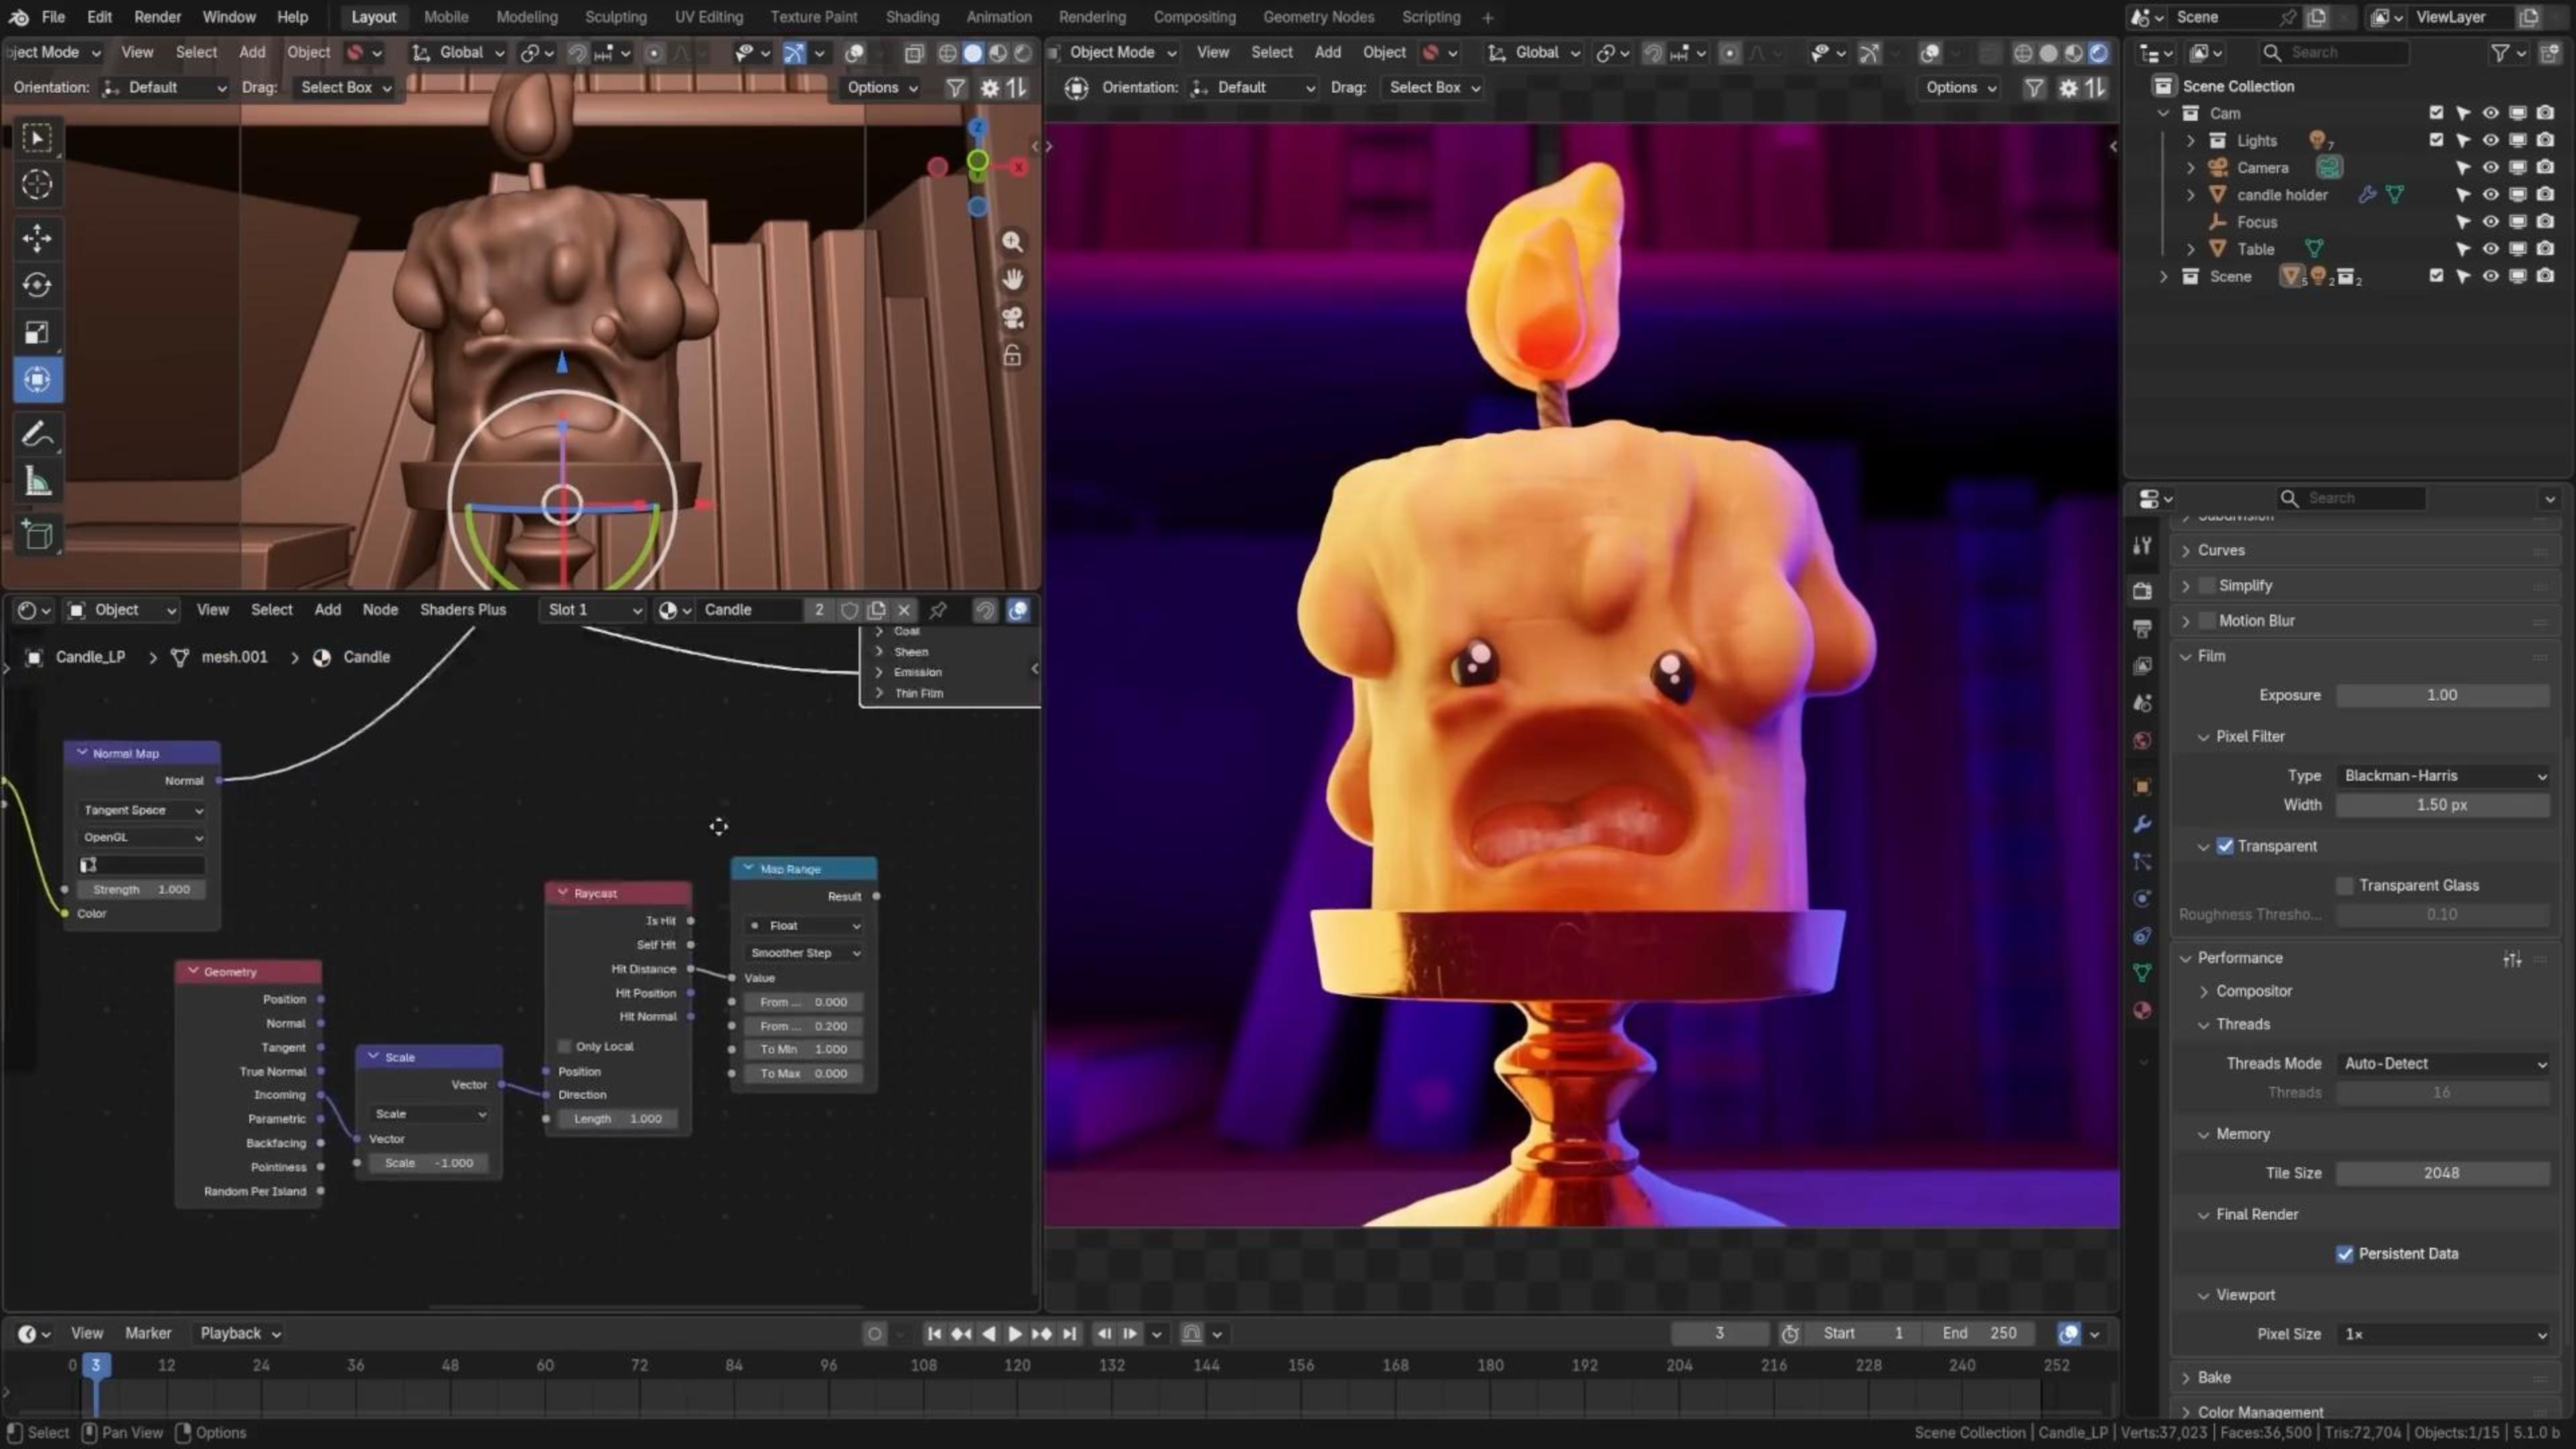Open Render properties tab icon
The width and height of the screenshot is (2576, 1449).
coord(2142,590)
